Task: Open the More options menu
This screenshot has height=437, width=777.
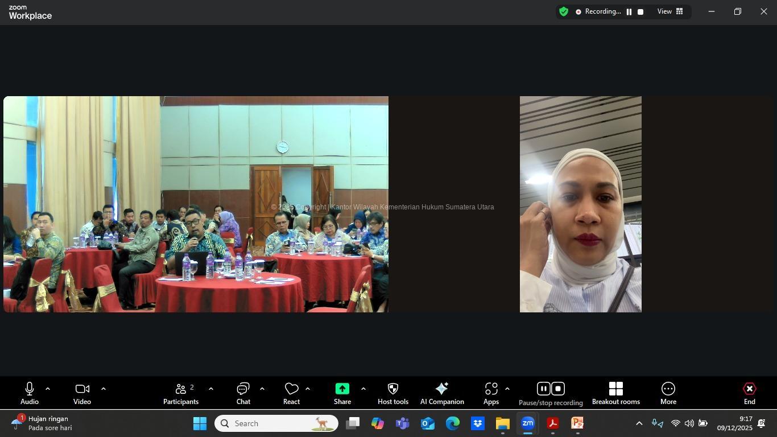Action: (668, 393)
